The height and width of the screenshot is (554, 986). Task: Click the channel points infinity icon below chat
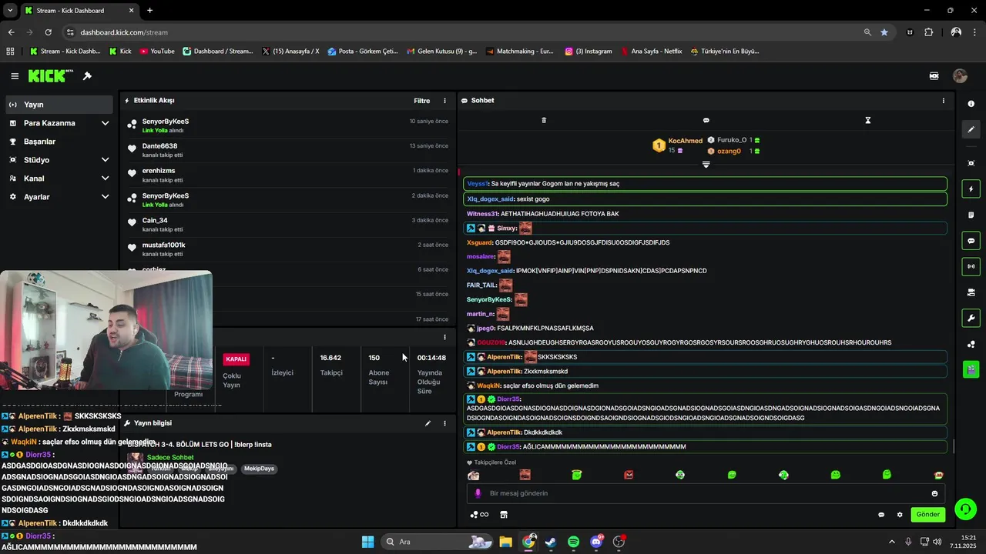(x=479, y=515)
